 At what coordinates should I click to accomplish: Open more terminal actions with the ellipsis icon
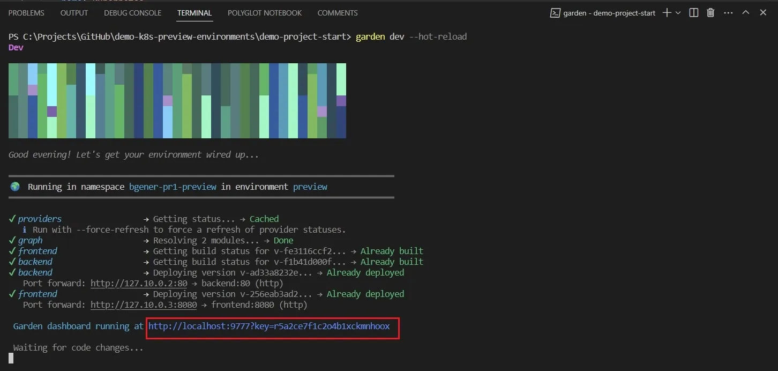(728, 12)
